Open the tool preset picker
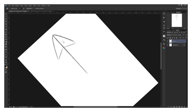192x112 pixels. pos(8,8)
